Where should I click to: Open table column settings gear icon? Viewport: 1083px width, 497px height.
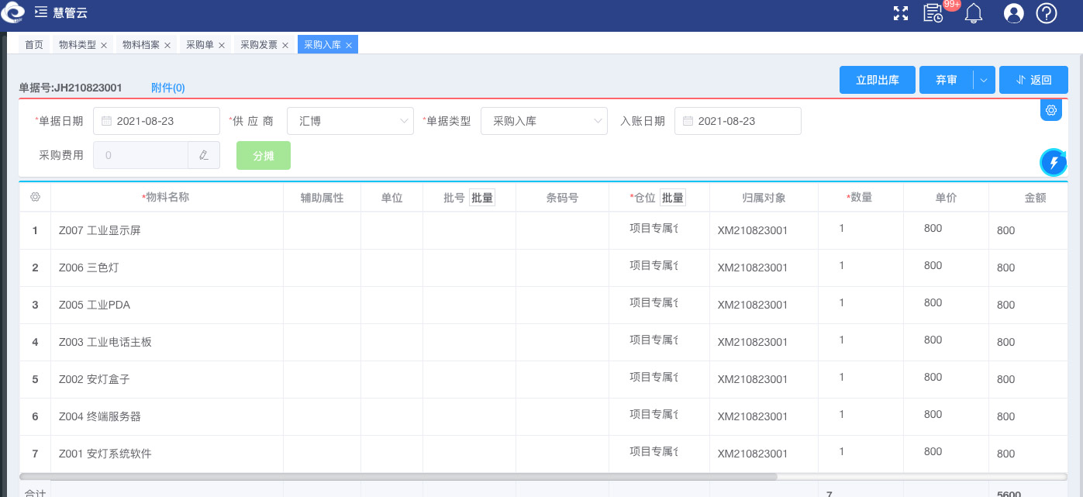35,198
